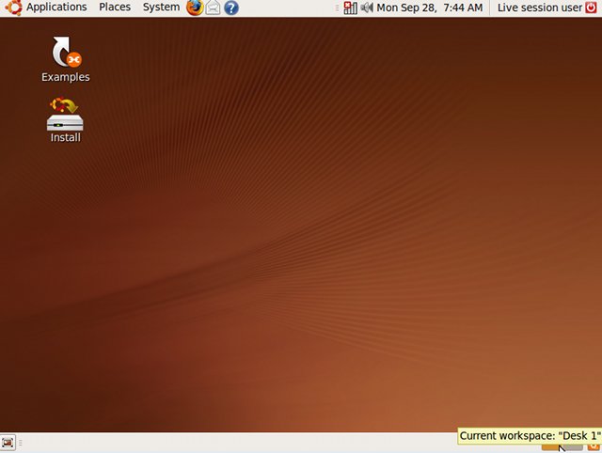602x453 pixels.
Task: Launch the Evolution mail icon
Action: 213,8
